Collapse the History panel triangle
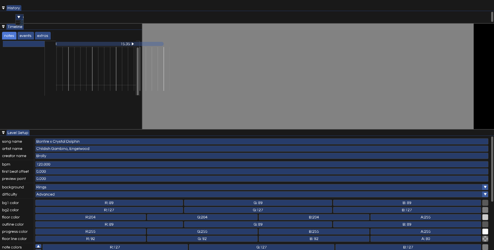The image size is (494, 250). (3, 8)
